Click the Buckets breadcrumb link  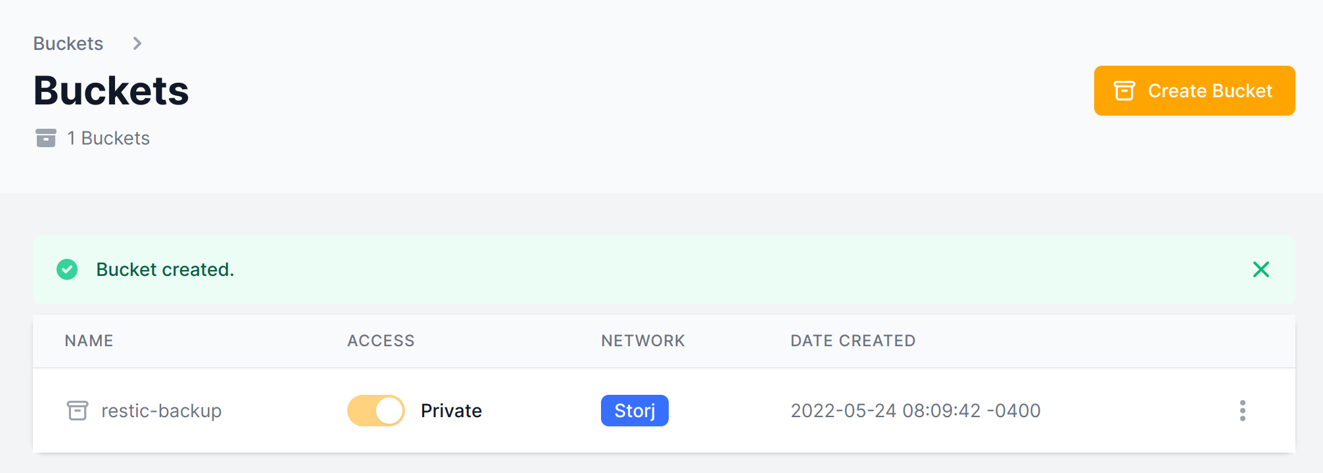(x=68, y=43)
